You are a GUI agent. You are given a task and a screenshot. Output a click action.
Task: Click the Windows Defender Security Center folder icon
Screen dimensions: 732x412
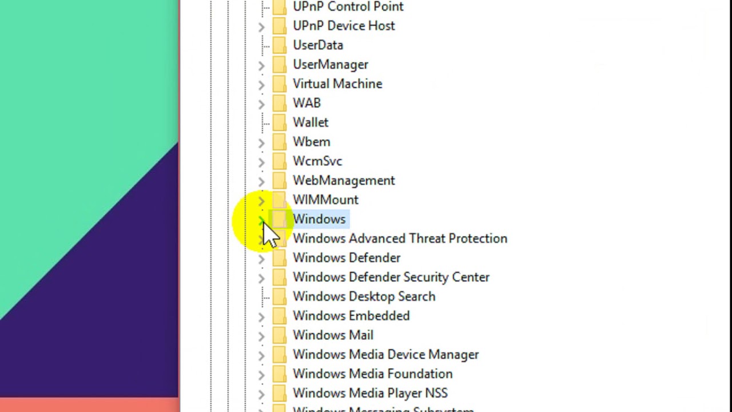click(279, 278)
